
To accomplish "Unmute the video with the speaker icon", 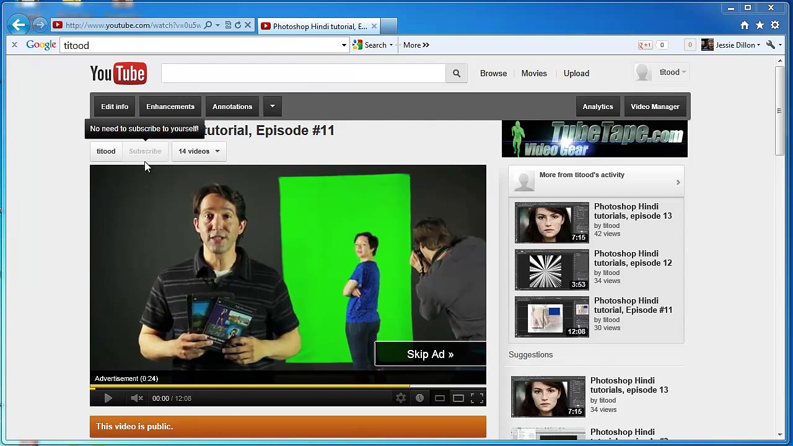I will click(137, 398).
